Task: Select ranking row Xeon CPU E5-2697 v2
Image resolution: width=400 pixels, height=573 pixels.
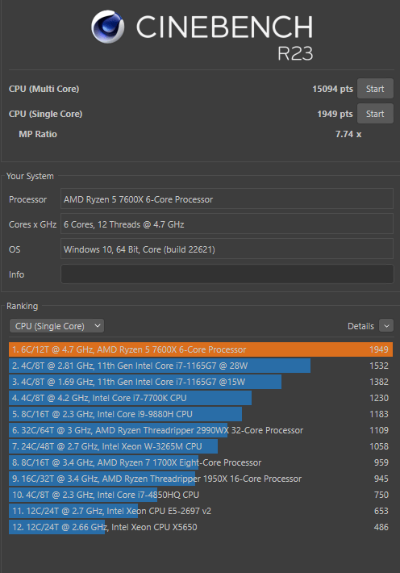Action: pyautogui.click(x=201, y=511)
